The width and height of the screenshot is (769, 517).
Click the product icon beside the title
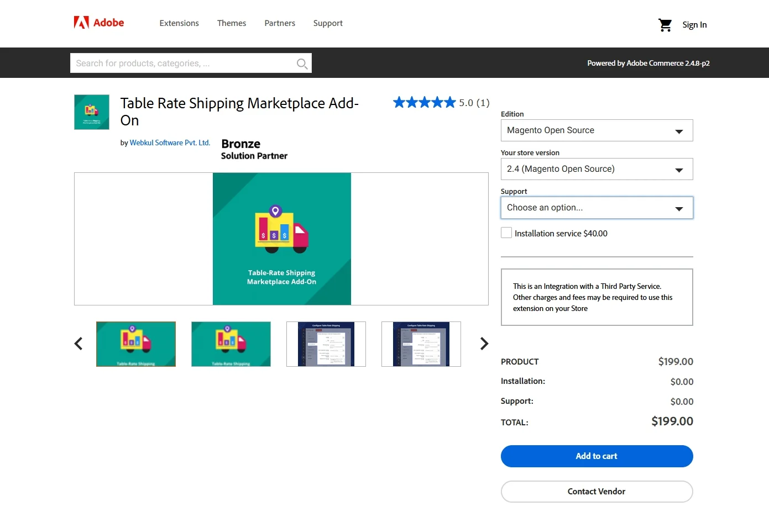click(92, 112)
